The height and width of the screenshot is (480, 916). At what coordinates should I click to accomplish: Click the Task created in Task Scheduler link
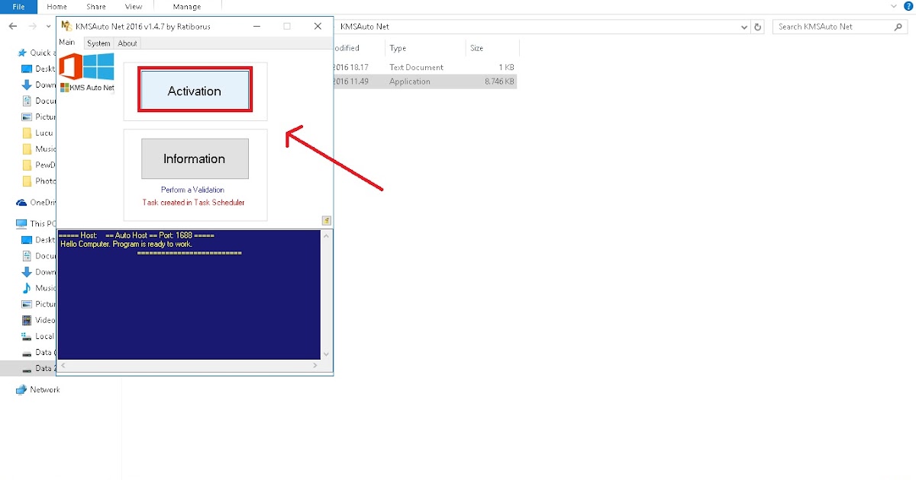pos(193,203)
